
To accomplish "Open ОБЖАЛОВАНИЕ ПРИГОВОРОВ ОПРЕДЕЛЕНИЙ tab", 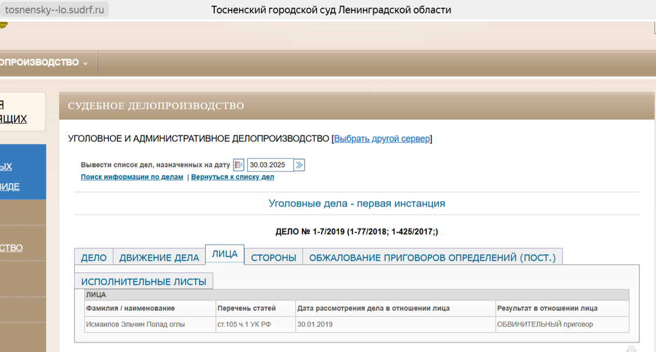I will (432, 258).
